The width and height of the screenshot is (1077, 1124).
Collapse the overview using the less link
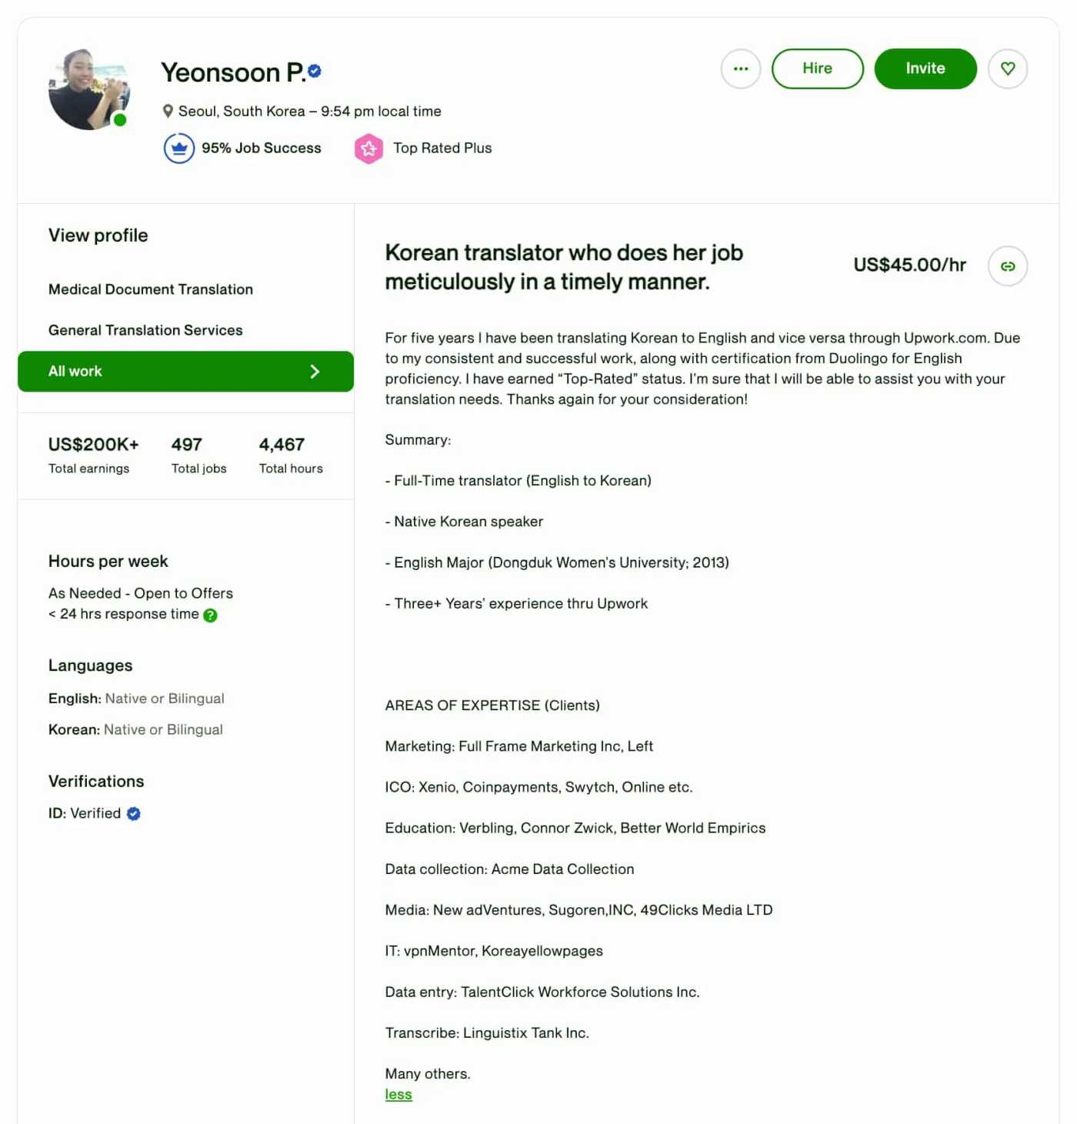pos(398,1094)
